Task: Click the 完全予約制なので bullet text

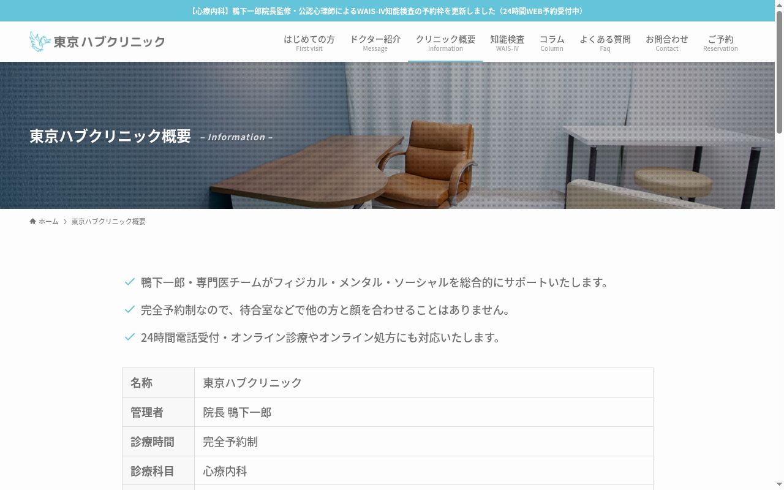Action: [326, 310]
